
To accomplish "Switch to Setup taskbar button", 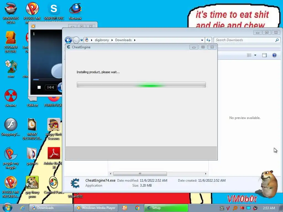I will (166, 208).
